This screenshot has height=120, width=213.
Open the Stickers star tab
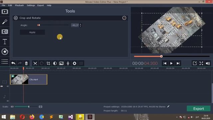pos(5,52)
